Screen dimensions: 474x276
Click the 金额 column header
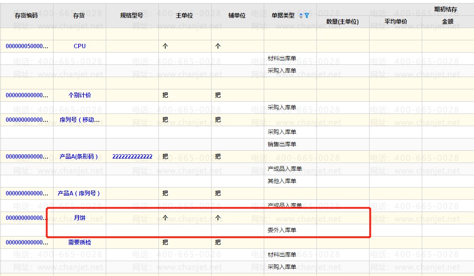pos(448,22)
